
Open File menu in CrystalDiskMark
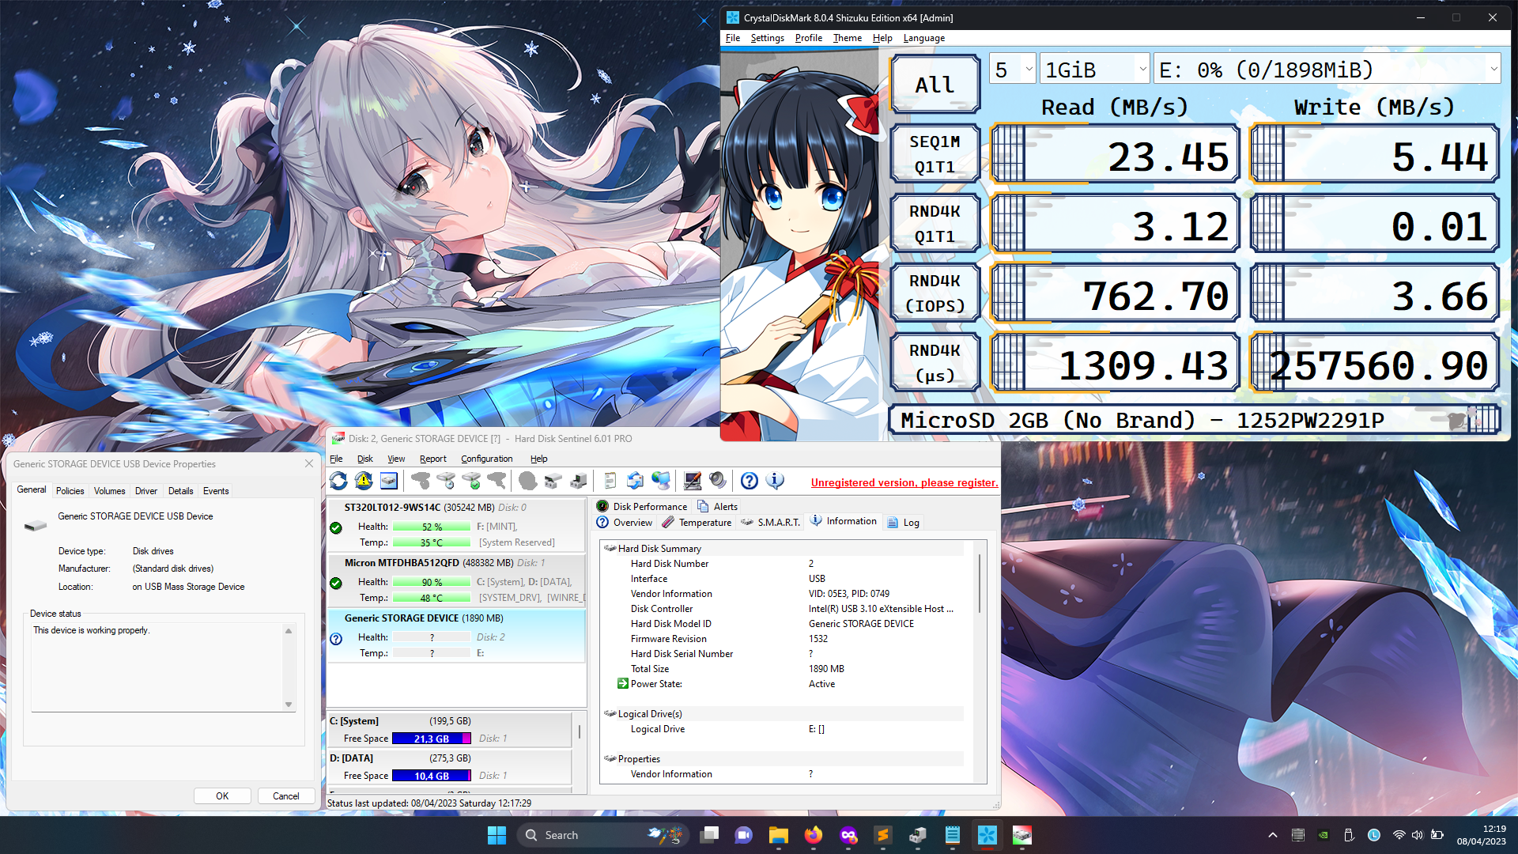coord(733,38)
